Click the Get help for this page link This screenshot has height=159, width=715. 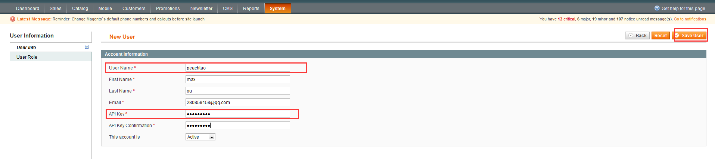(x=683, y=9)
